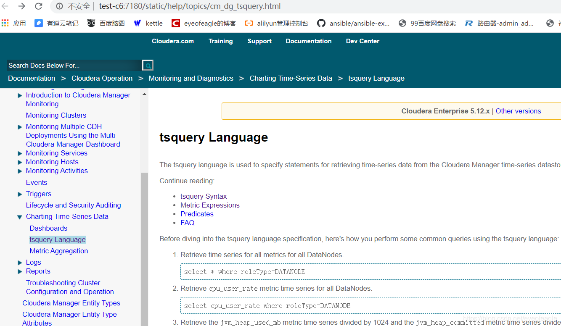Open Cloudera Manager Entity Types
Image resolution: width=561 pixels, height=326 pixels.
click(x=71, y=303)
